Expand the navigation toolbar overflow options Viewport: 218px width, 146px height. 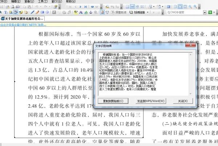pos(101,7)
